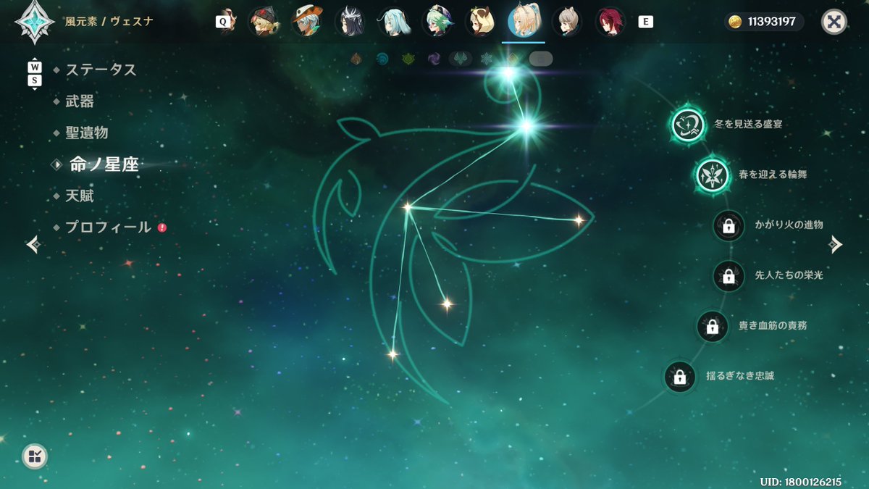The image size is (869, 489).
Task: Go to next character with right arrow
Action: [836, 245]
